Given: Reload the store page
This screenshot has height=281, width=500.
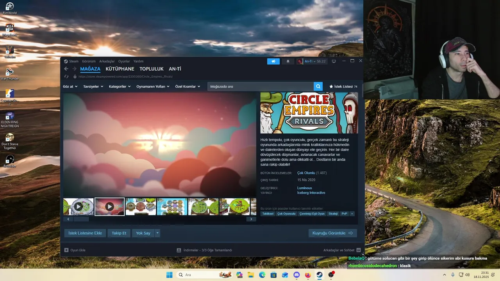Looking at the screenshot, I should click(66, 76).
